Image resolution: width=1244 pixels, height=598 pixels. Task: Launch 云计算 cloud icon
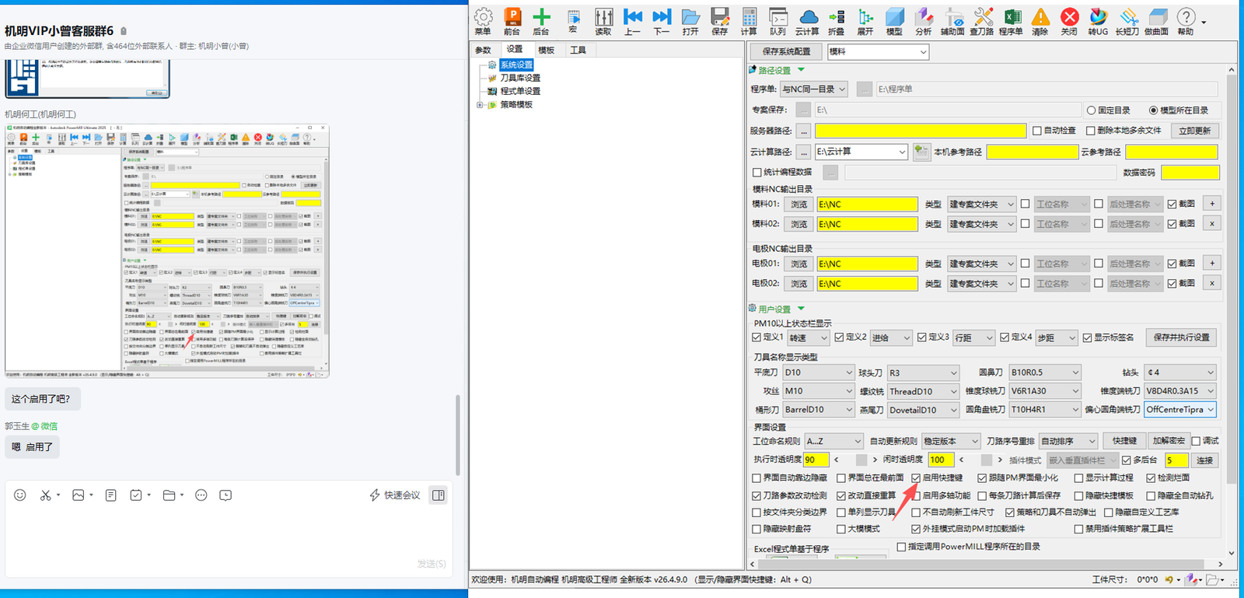(808, 21)
